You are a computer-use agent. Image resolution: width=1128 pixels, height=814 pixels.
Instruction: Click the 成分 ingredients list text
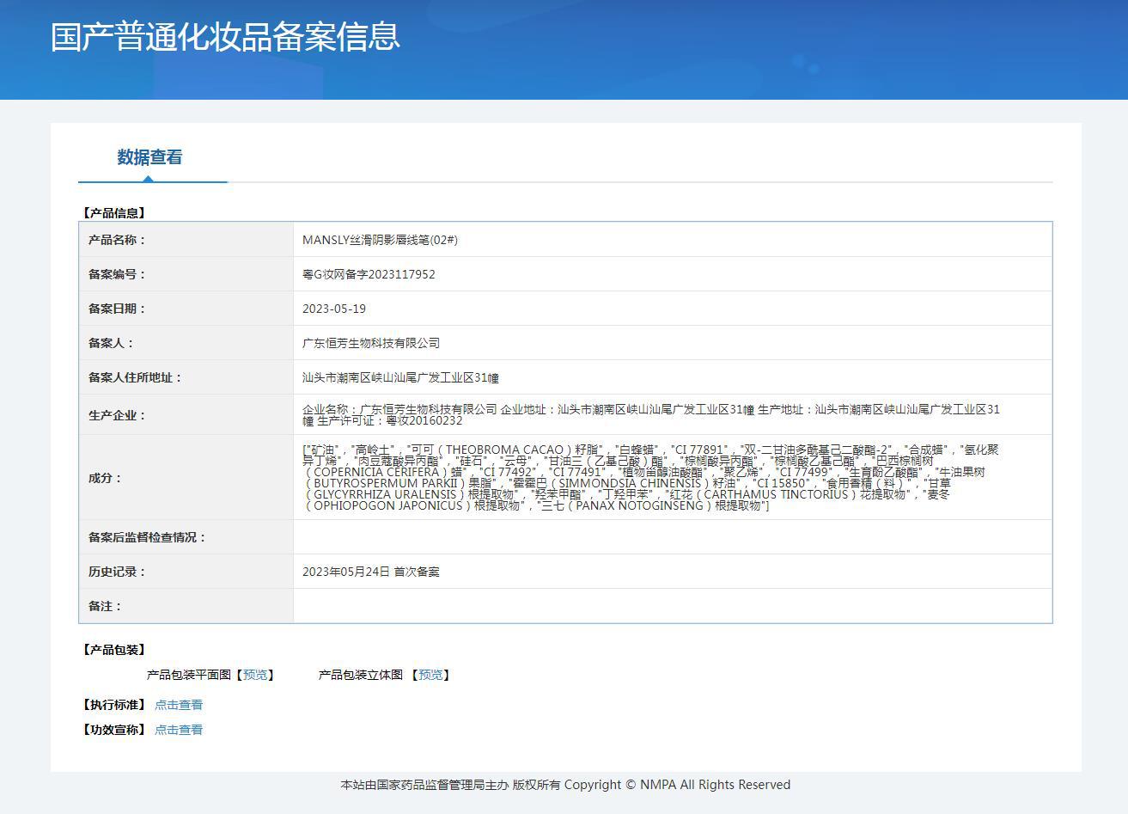click(651, 477)
